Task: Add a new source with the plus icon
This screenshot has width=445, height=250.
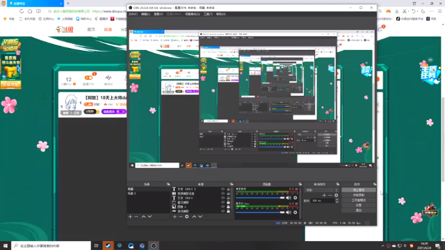Action: coord(175,217)
